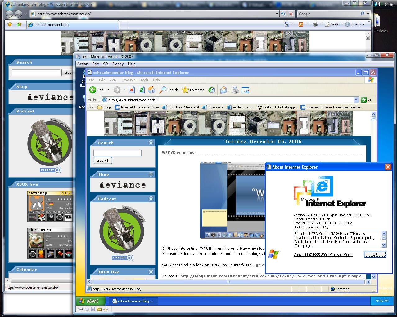Click the IE6 Refresh icon
The height and width of the screenshot is (317, 397).
[x=142, y=90]
